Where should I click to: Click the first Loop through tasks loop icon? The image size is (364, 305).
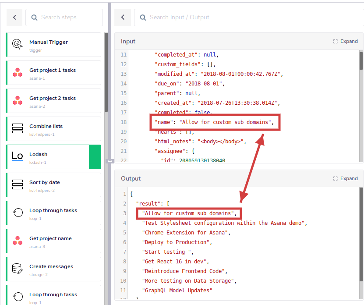(18, 213)
